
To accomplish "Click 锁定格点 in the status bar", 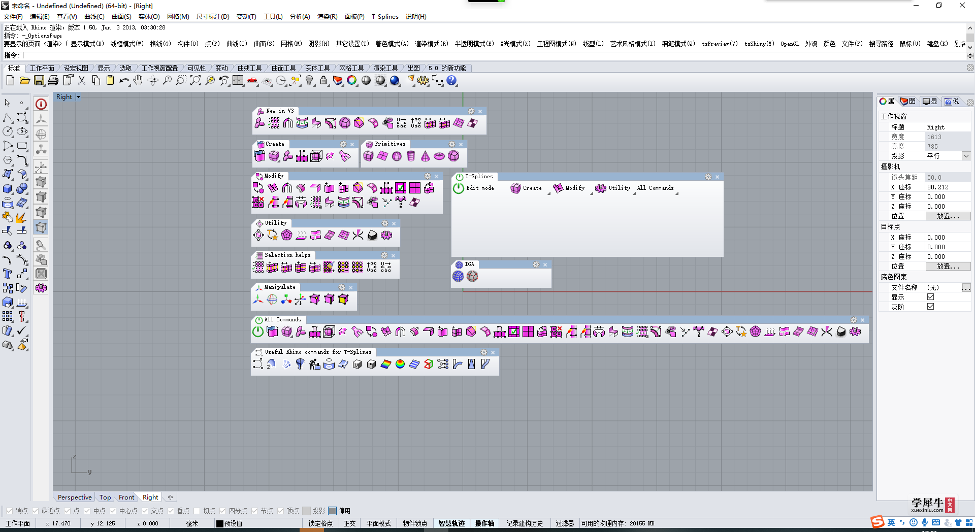I will coord(320,523).
